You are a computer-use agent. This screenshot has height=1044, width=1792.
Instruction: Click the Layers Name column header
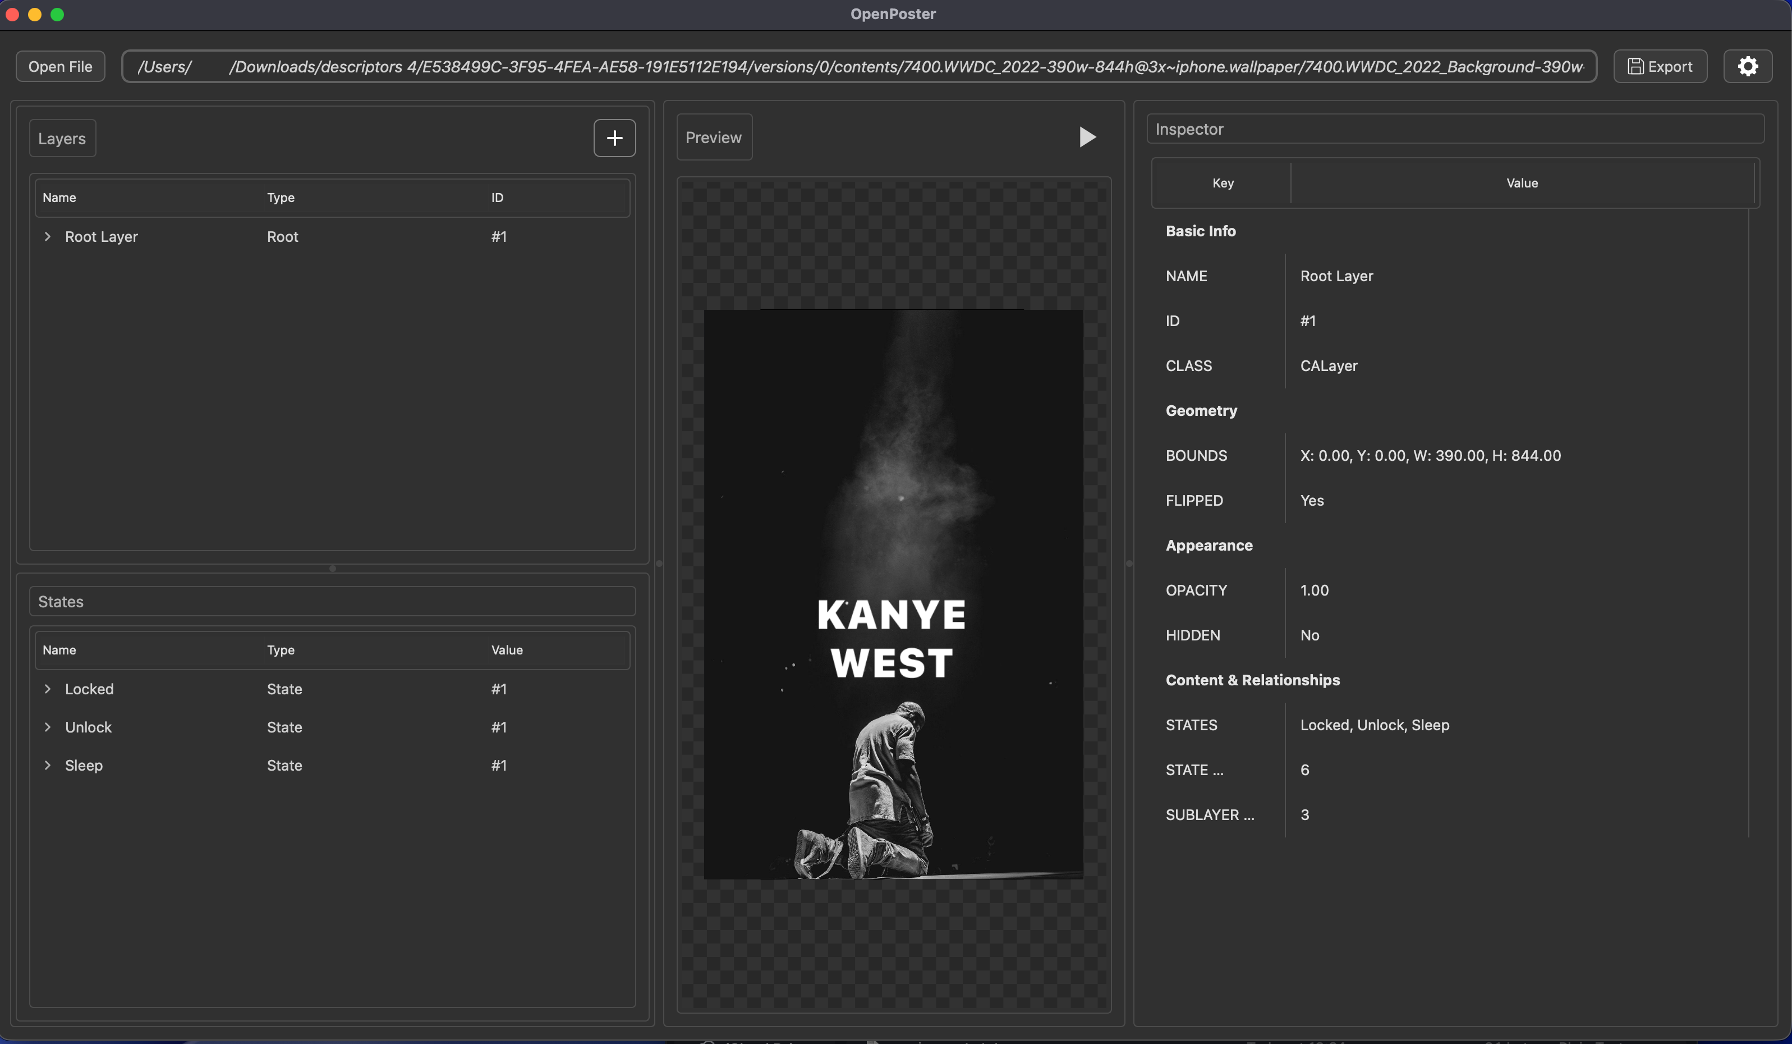pos(59,198)
